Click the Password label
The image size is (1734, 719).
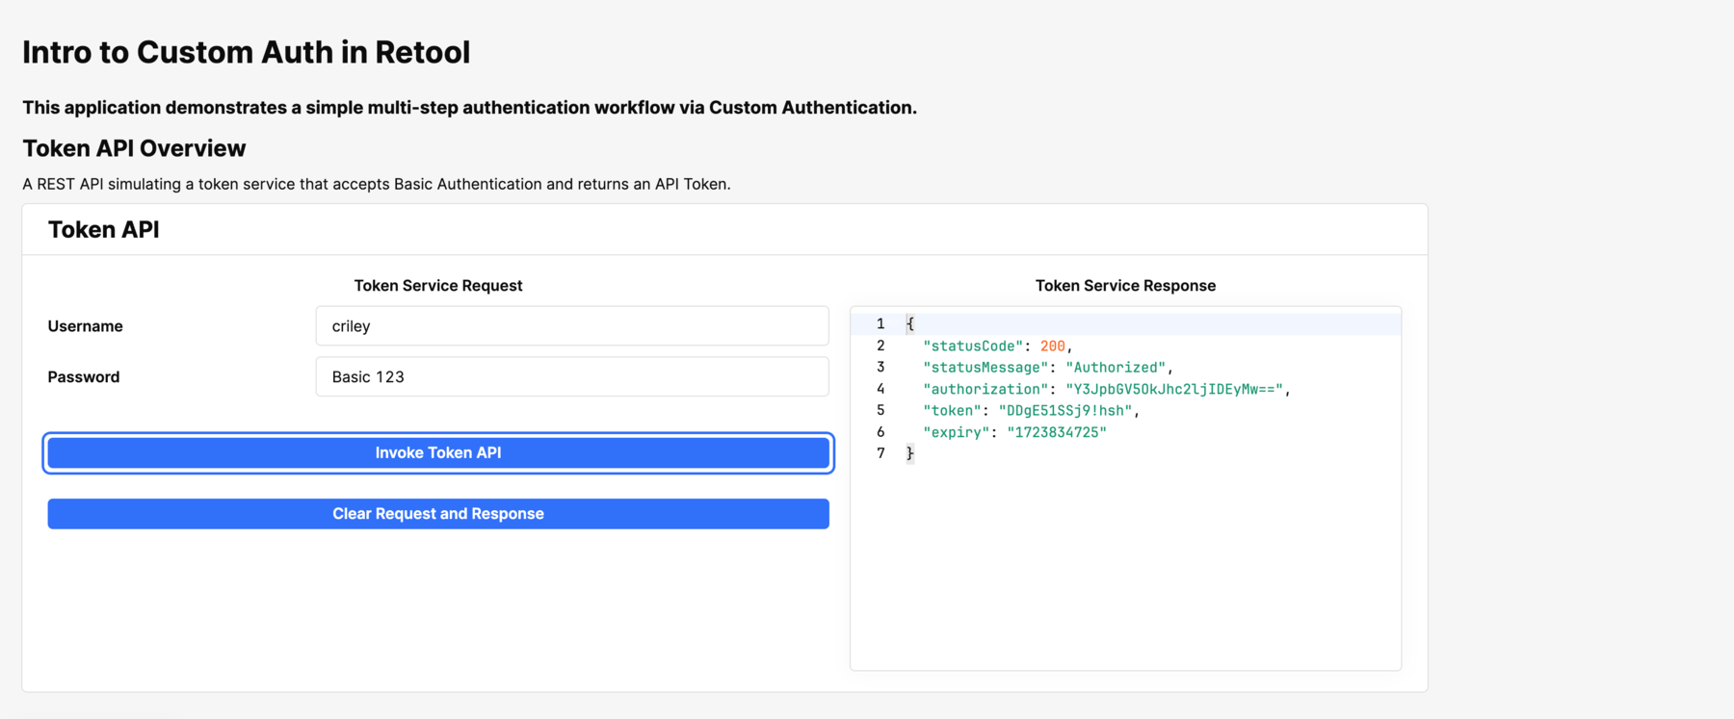(x=84, y=376)
